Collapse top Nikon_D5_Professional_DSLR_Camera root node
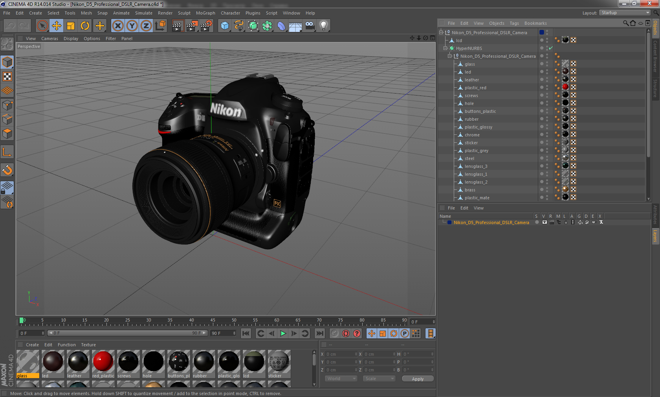This screenshot has width=660, height=397. tap(441, 33)
